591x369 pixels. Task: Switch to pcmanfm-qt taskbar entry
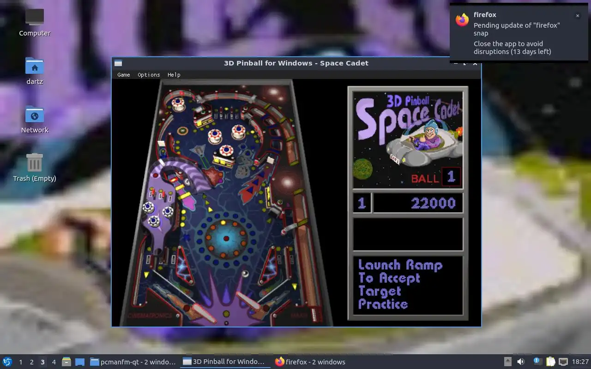click(133, 362)
